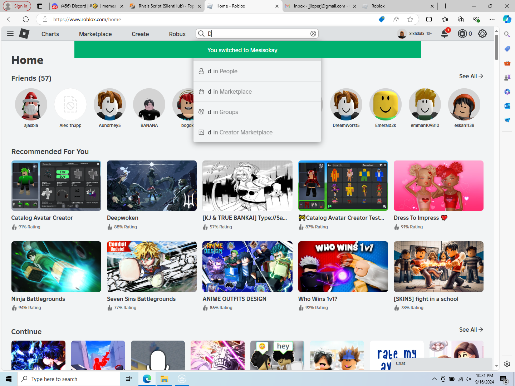
Task: Open the Dress To Impress game thumbnail
Action: (x=438, y=185)
